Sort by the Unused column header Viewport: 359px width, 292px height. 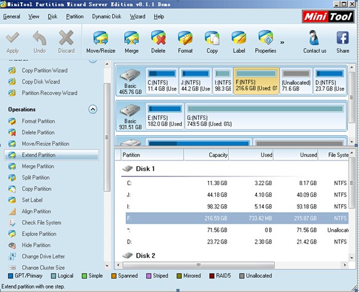296,155
